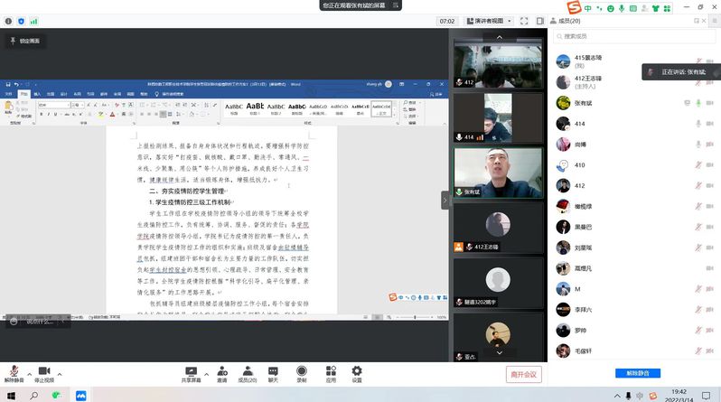Toggle stop video camera in the bottom toolbar

click(43, 371)
